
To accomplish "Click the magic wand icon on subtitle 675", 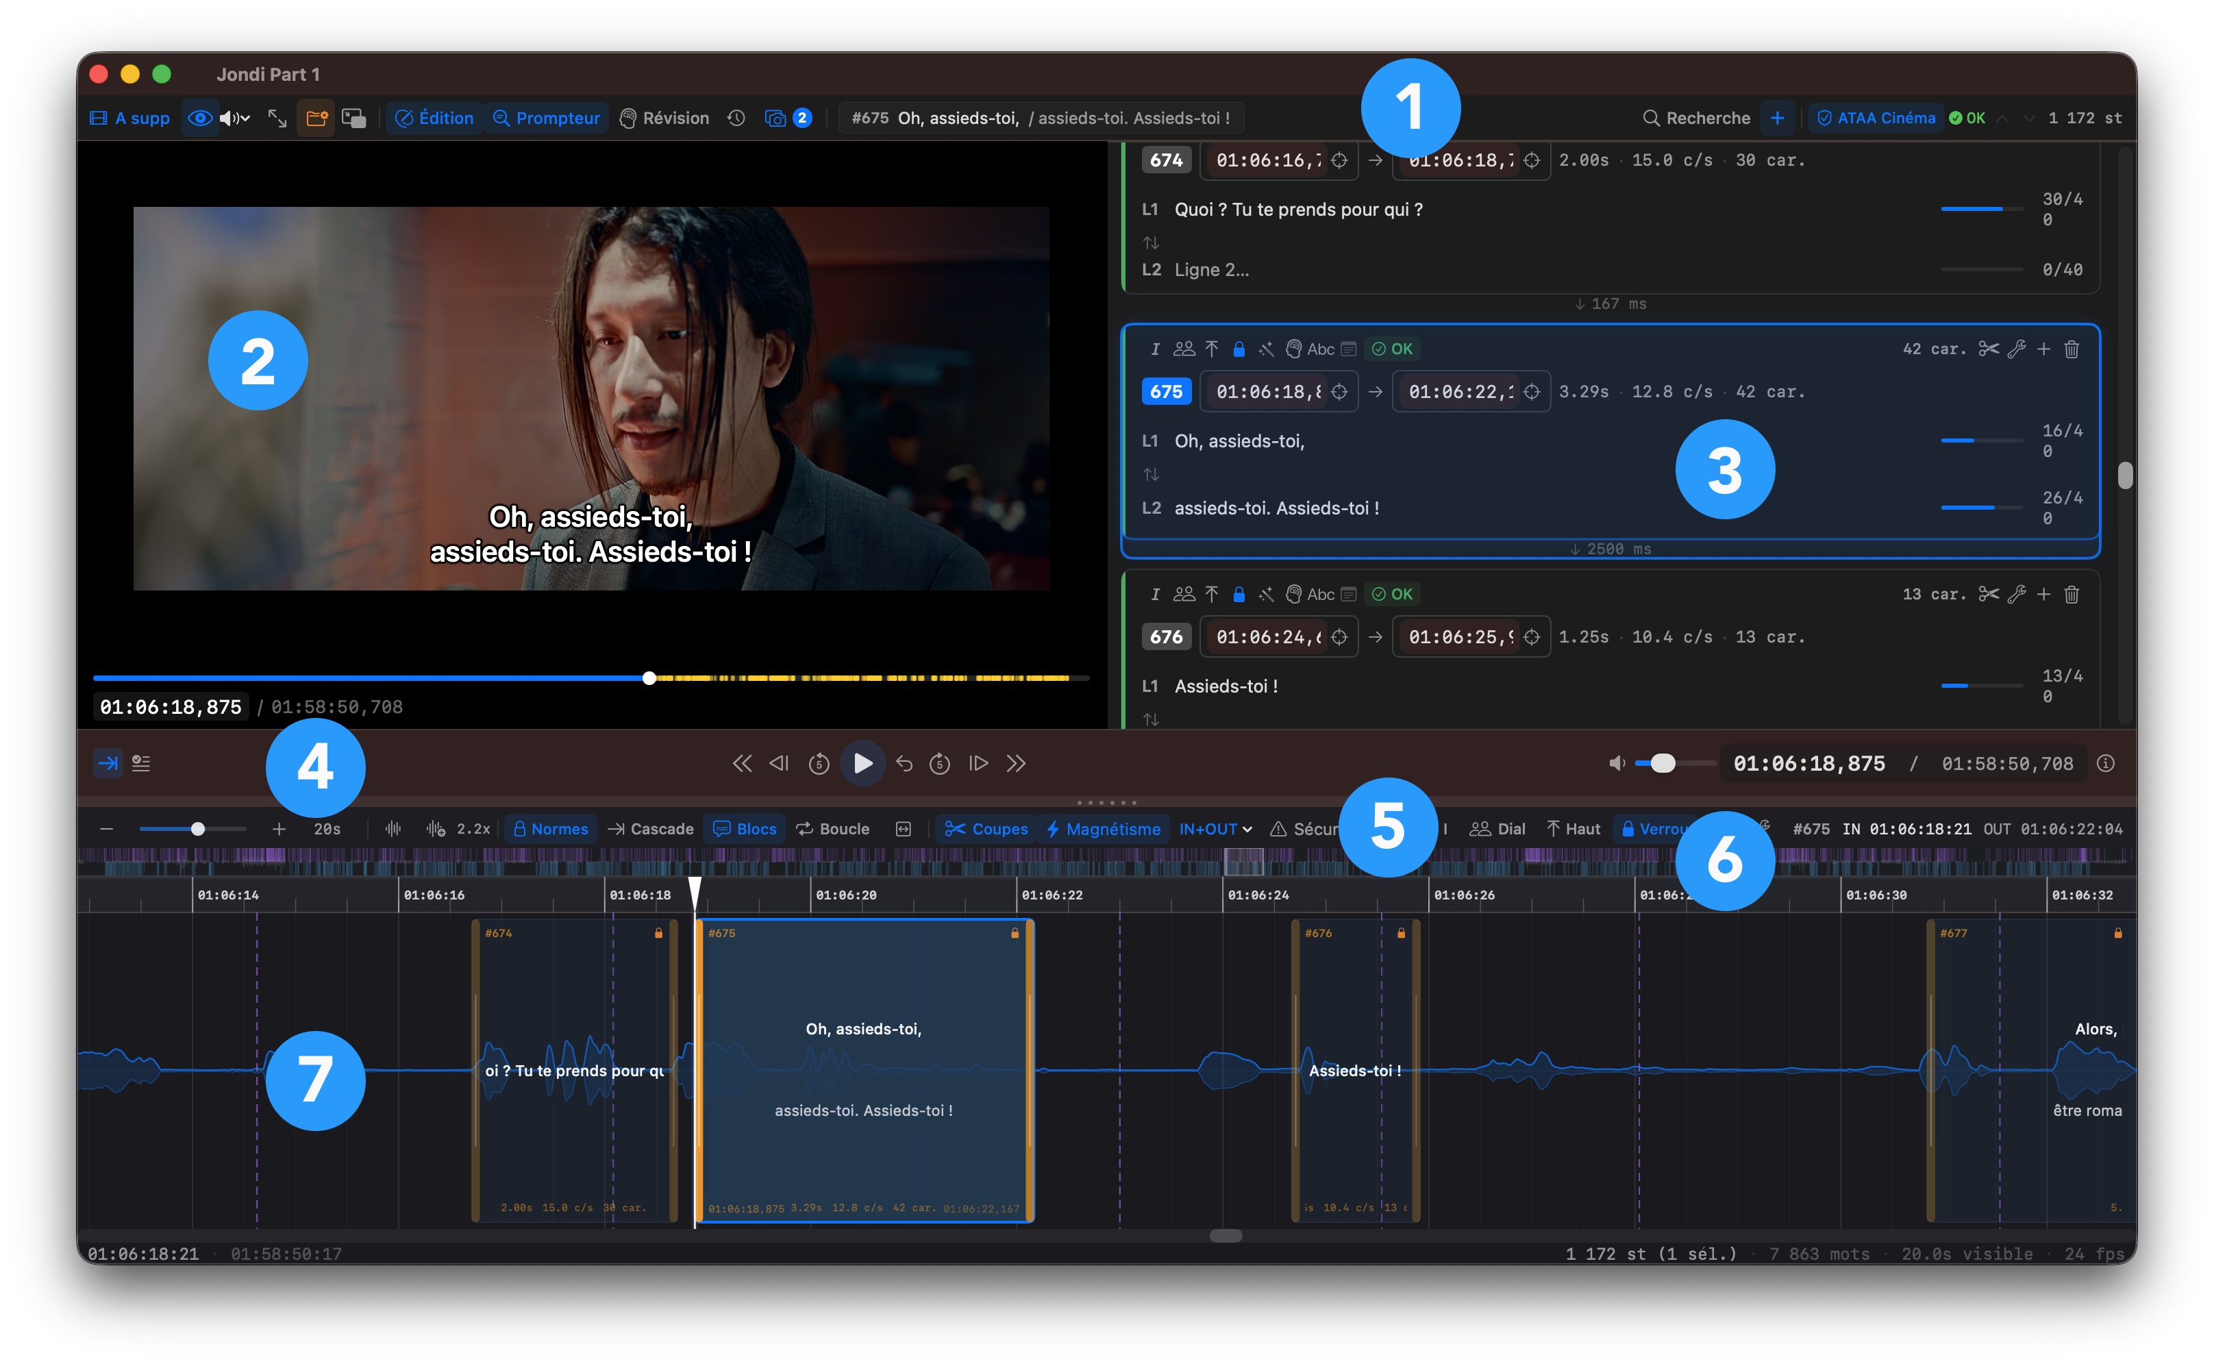I will pyautogui.click(x=1267, y=349).
